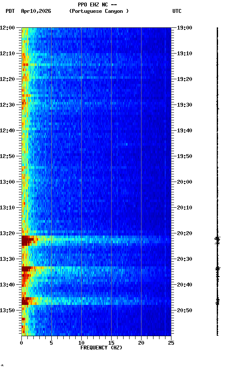Image resolution: width=236 pixels, height=370 pixels.
Task: Click the 'FREQUENCY (HZ)' axis title
Action: click(x=101, y=348)
